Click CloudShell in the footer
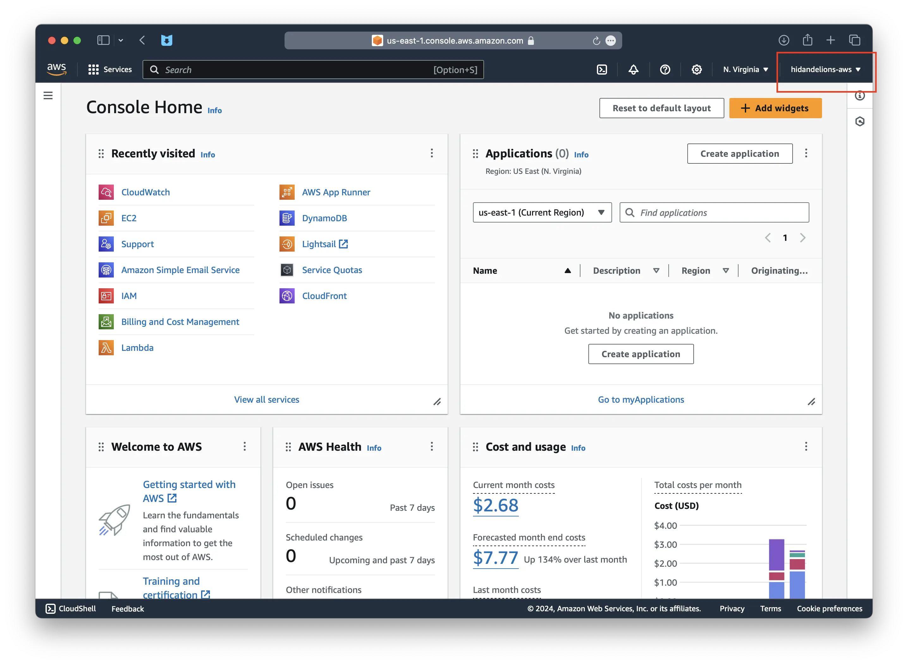 [71, 608]
